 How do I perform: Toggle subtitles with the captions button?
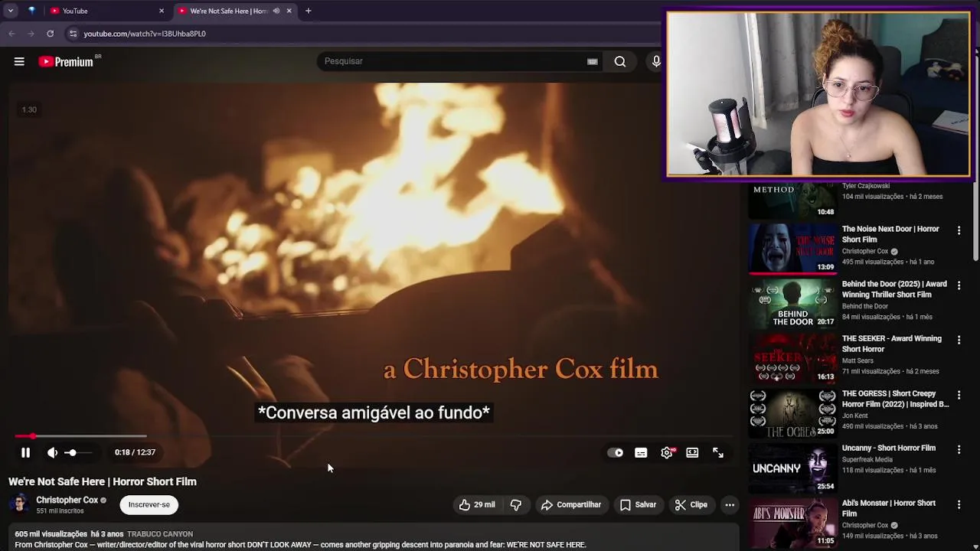(x=641, y=452)
